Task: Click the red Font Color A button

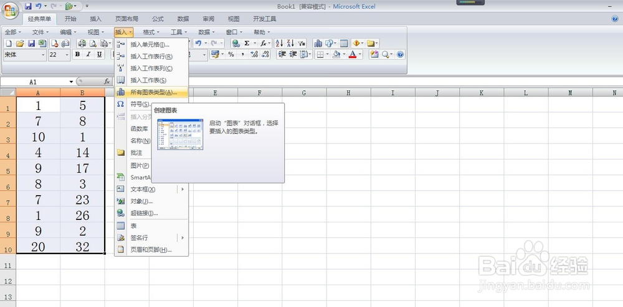Action: coord(353,55)
